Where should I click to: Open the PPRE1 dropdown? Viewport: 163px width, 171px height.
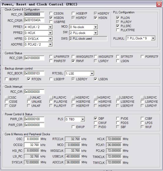50,27
